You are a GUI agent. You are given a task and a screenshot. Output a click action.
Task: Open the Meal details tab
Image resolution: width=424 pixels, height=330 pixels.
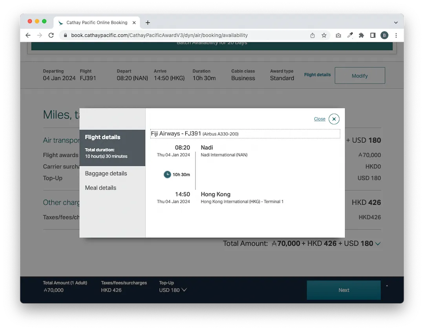pos(101,188)
